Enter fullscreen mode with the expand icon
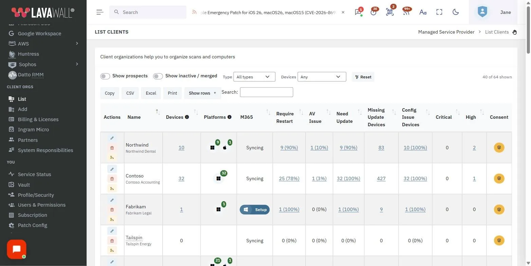This screenshot has height=266, width=531. click(x=439, y=12)
